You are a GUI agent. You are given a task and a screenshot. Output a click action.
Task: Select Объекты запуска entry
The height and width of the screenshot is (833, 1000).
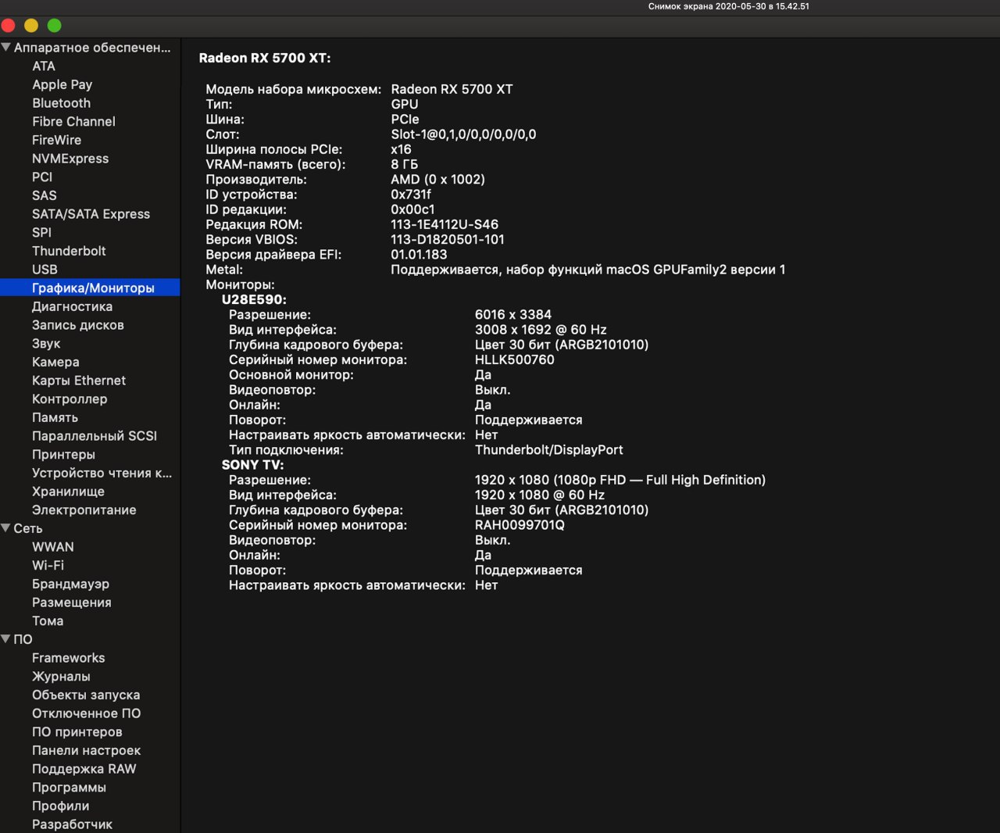86,695
